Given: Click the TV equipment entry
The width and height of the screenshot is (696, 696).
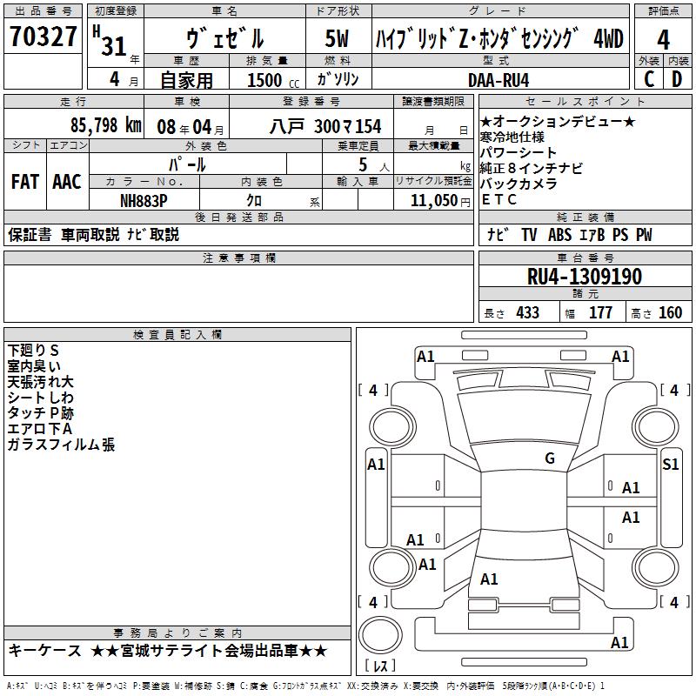Looking at the screenshot, I should (529, 235).
